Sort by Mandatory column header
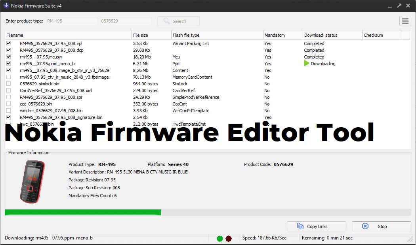Image resolution: width=416 pixels, height=245 pixels. [283, 35]
